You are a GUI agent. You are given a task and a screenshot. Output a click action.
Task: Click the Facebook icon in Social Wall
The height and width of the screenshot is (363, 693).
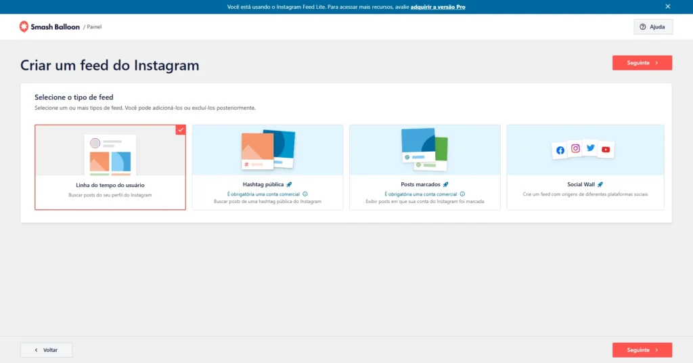coord(560,150)
